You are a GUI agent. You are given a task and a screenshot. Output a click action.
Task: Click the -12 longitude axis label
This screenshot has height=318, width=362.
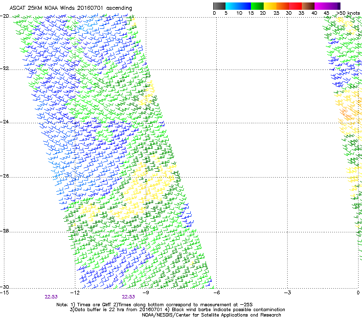coord(75,293)
